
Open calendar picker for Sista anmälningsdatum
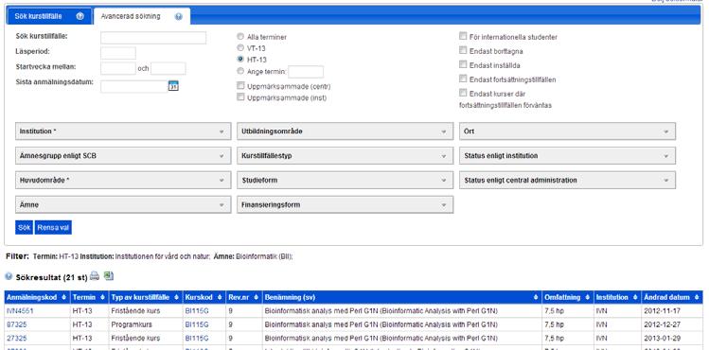tap(173, 86)
